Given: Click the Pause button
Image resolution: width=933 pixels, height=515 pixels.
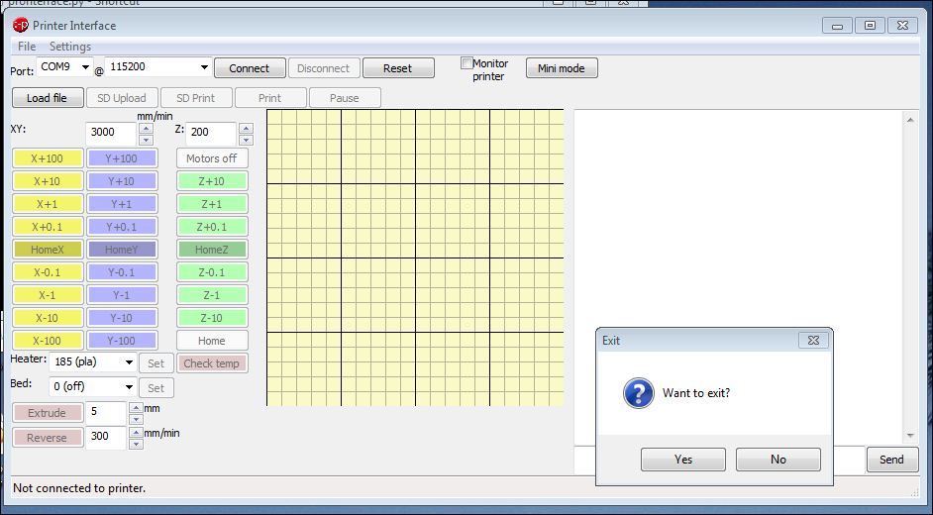Looking at the screenshot, I should coord(345,98).
